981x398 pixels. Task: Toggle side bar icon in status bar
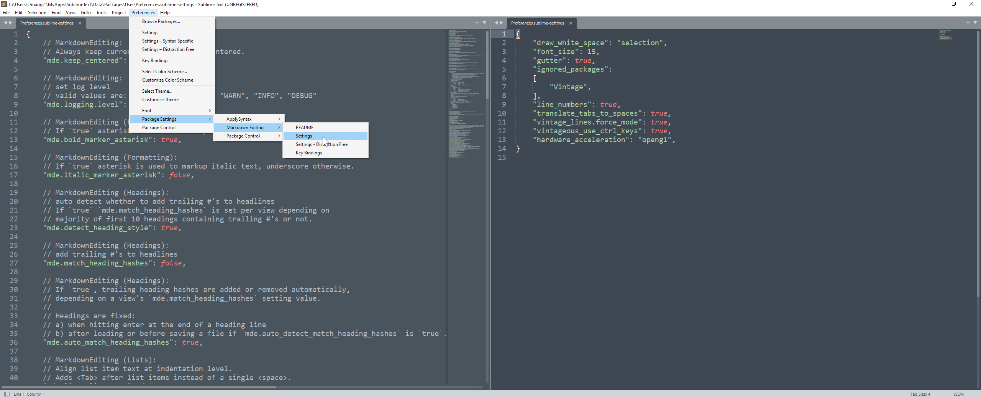pos(7,394)
